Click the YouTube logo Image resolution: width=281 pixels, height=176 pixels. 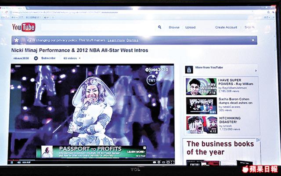pyautogui.click(x=24, y=27)
